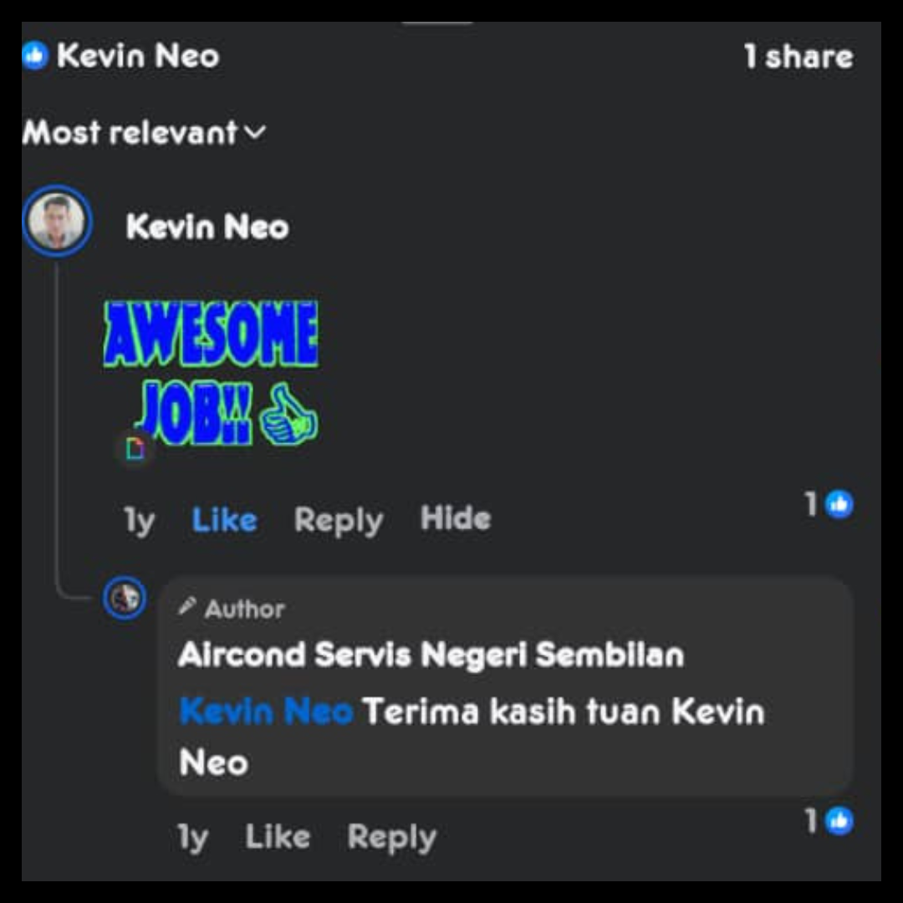The width and height of the screenshot is (903, 903).
Task: Open Kevin Neo's profile picture
Action: (x=57, y=221)
